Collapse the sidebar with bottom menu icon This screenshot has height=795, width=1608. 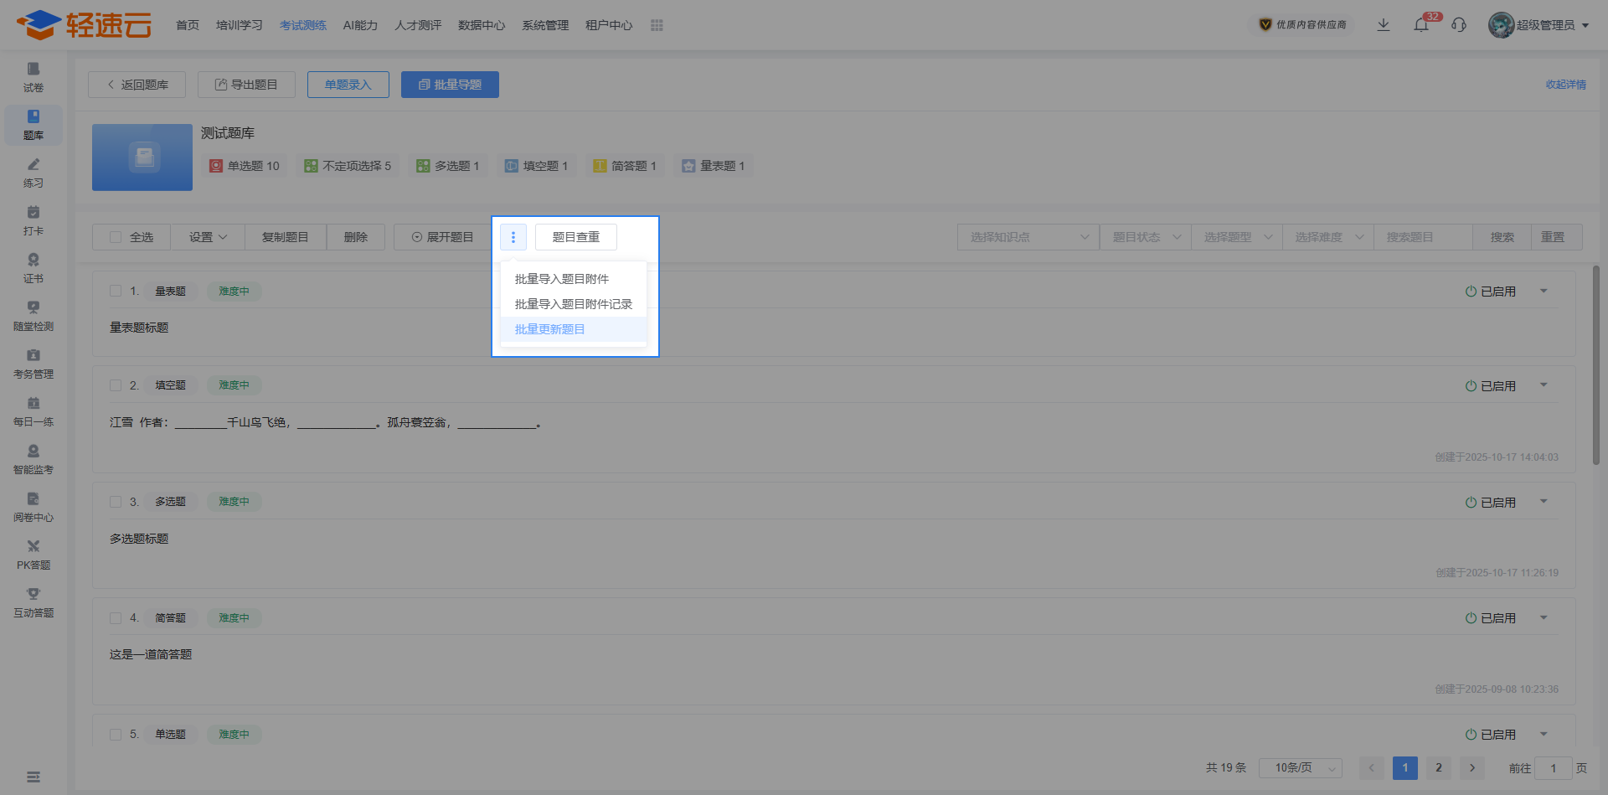pos(33,777)
